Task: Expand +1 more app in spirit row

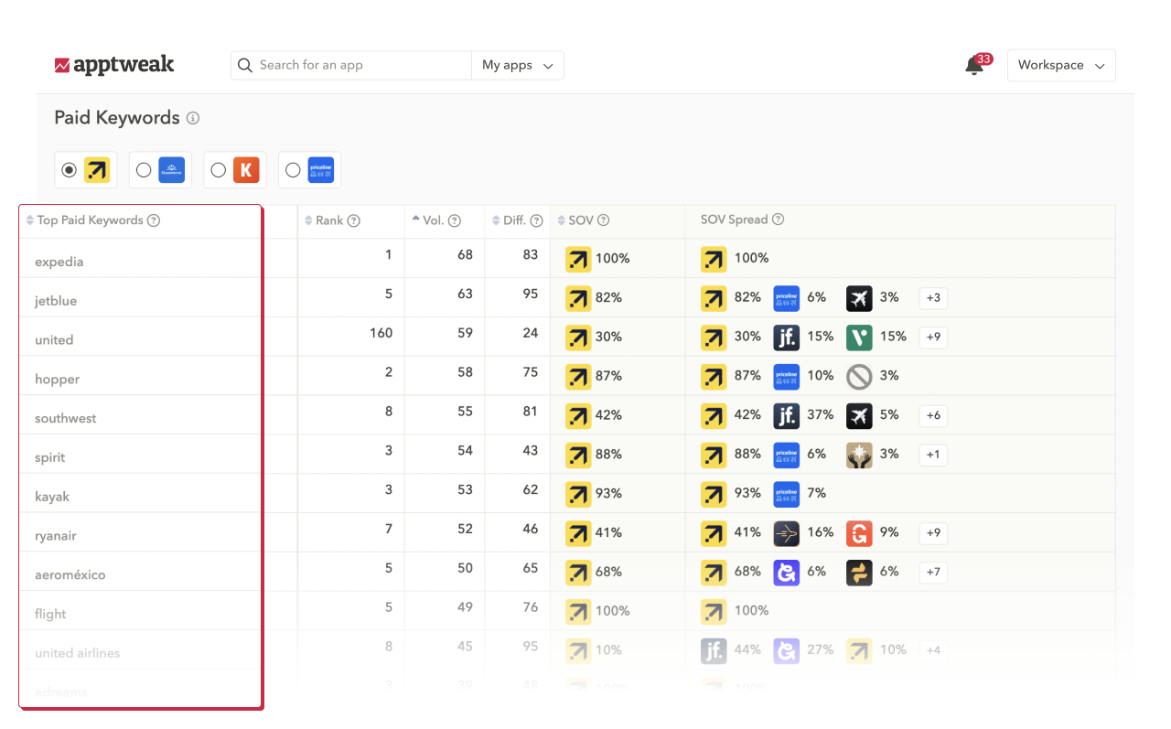Action: point(933,456)
